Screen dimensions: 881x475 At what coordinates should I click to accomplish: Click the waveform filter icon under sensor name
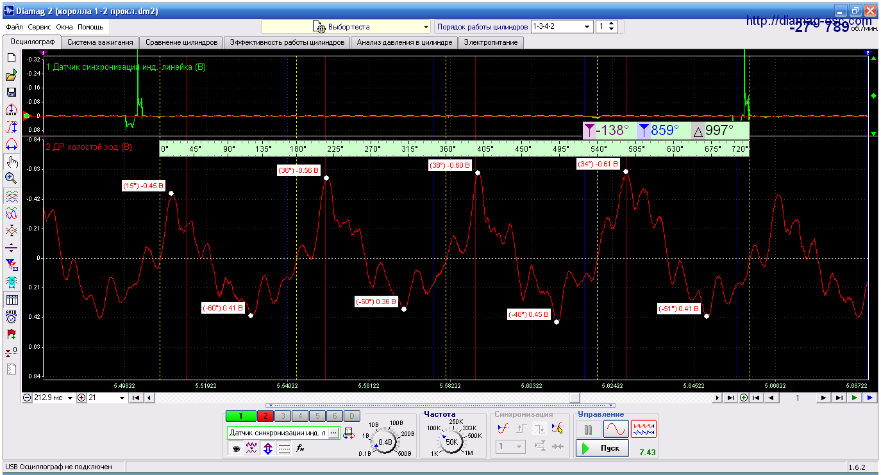tap(252, 449)
